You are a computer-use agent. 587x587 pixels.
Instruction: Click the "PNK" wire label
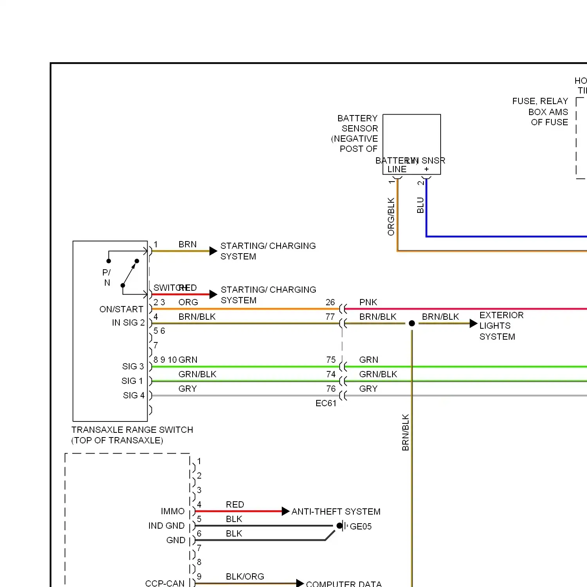368,302
